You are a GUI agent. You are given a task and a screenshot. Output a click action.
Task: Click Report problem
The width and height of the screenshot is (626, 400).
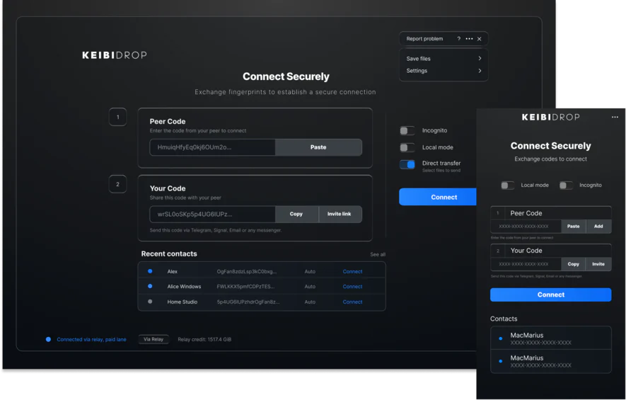point(424,39)
